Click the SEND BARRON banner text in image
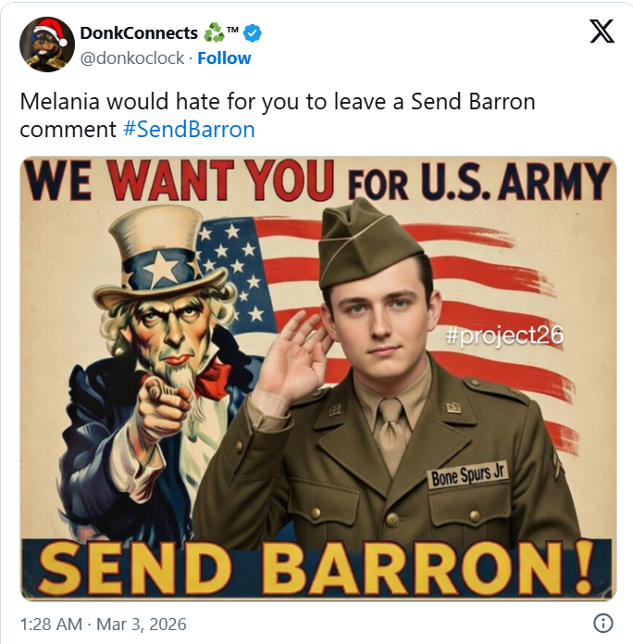This screenshot has height=644, width=633. [x=316, y=568]
